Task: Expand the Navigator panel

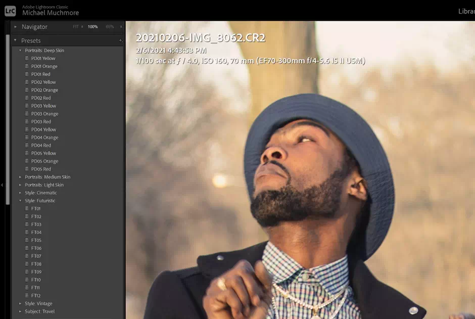Action: point(16,27)
